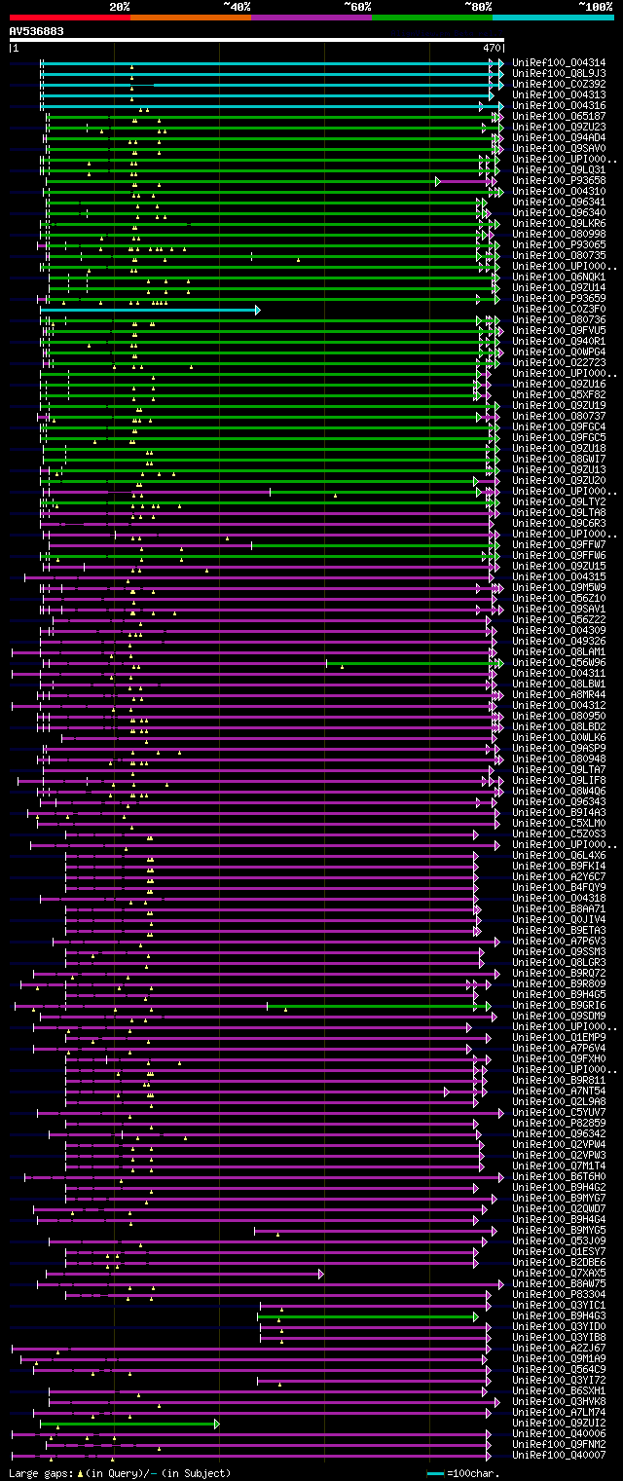The width and height of the screenshot is (623, 1481).
Task: Click the UniRef100_Q7M1T4 label
Action: click(x=560, y=1166)
